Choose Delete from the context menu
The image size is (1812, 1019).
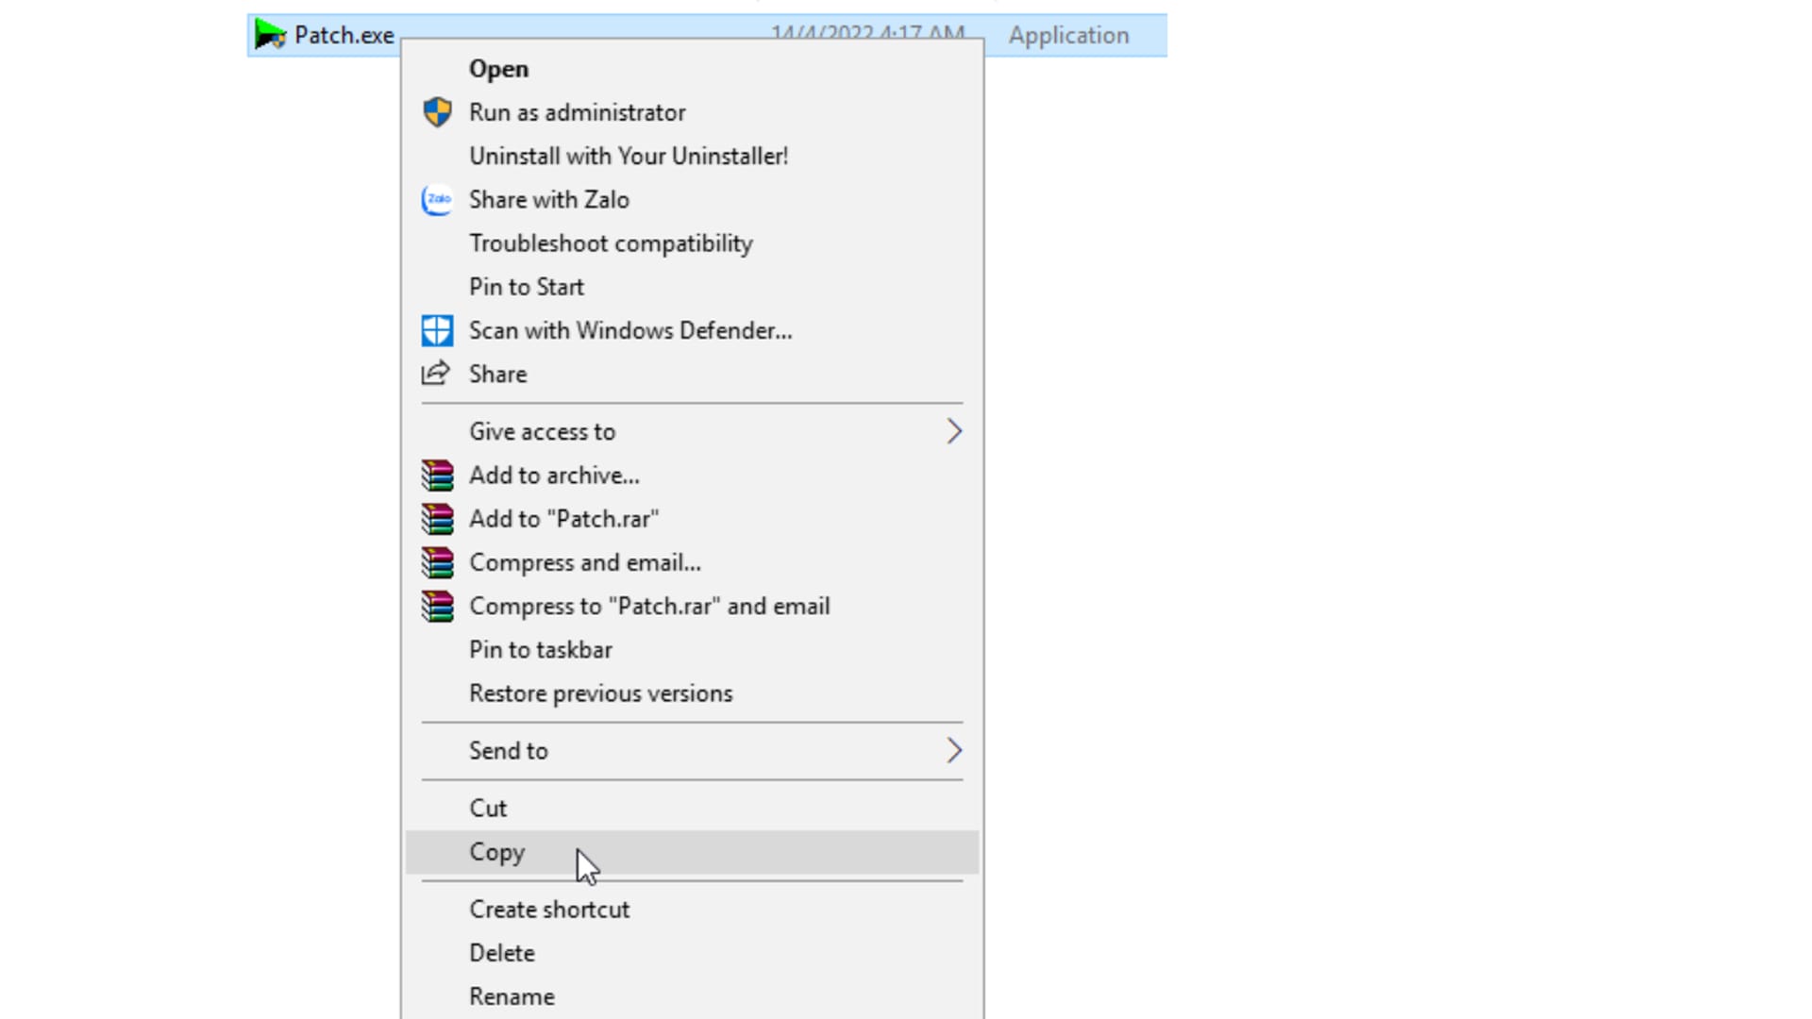click(x=502, y=953)
